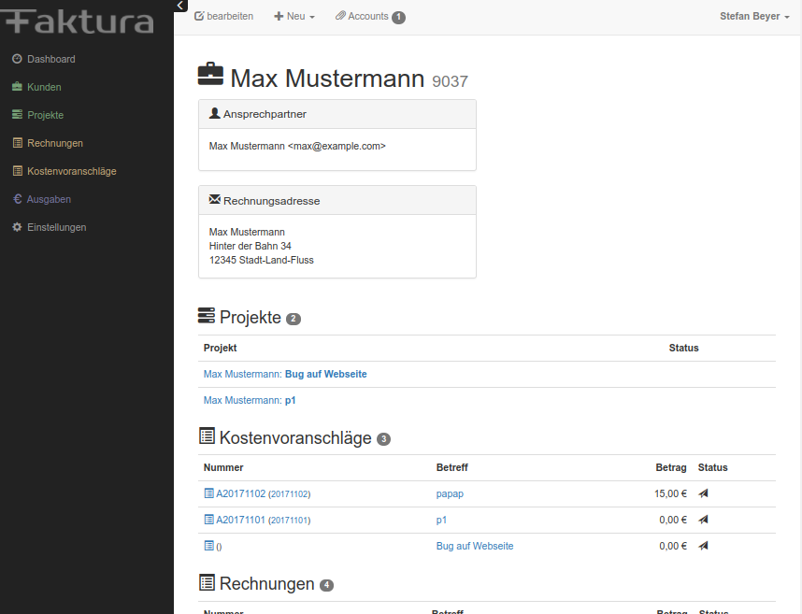Click the envelope icon in Rechnungsadresse header
Viewport: 802px width, 614px height.
(215, 199)
